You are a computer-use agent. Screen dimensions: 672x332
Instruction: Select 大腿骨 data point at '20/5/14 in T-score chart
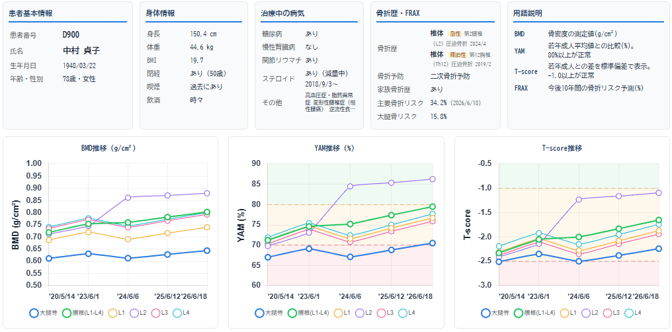pos(499,262)
